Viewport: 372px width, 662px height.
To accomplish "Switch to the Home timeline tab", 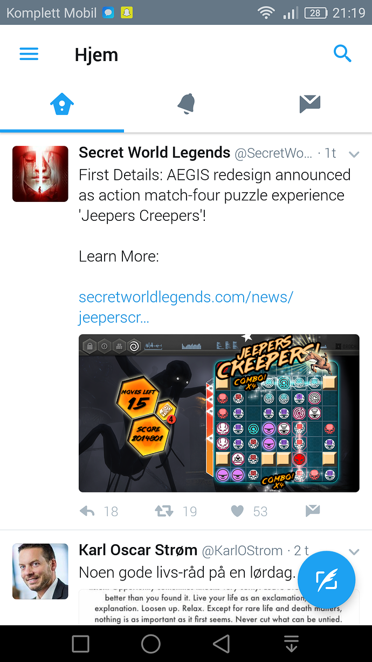I will pos(62,104).
